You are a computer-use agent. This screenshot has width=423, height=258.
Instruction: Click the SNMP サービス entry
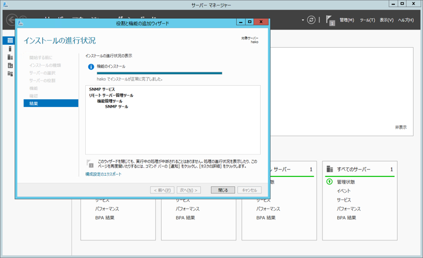[x=102, y=89]
